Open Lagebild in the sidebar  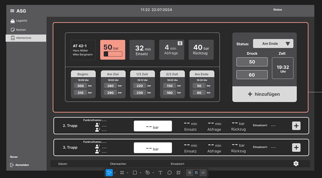pos(22,21)
